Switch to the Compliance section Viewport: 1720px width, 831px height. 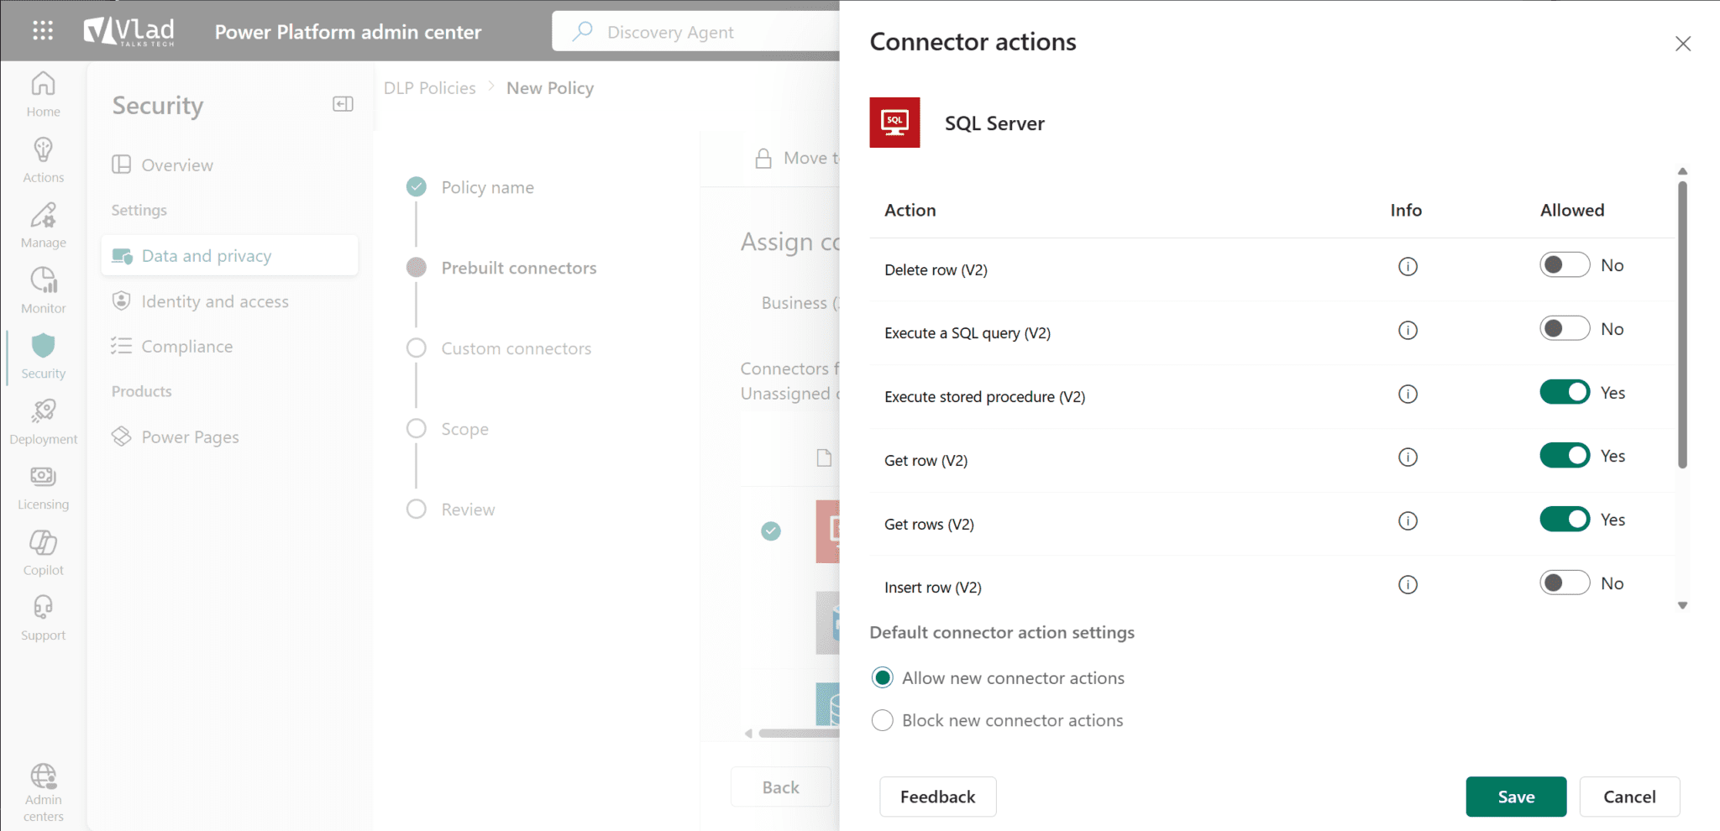[187, 345]
